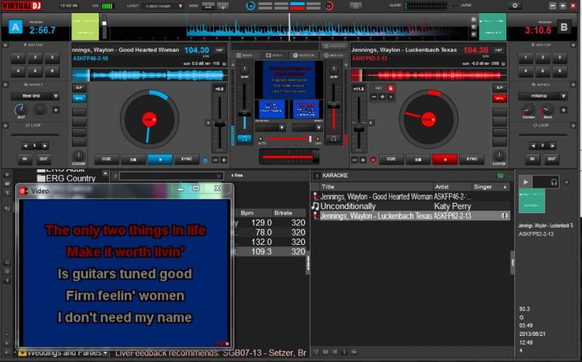
Task: Click the deck B jog wheel center
Action: [x=428, y=119]
